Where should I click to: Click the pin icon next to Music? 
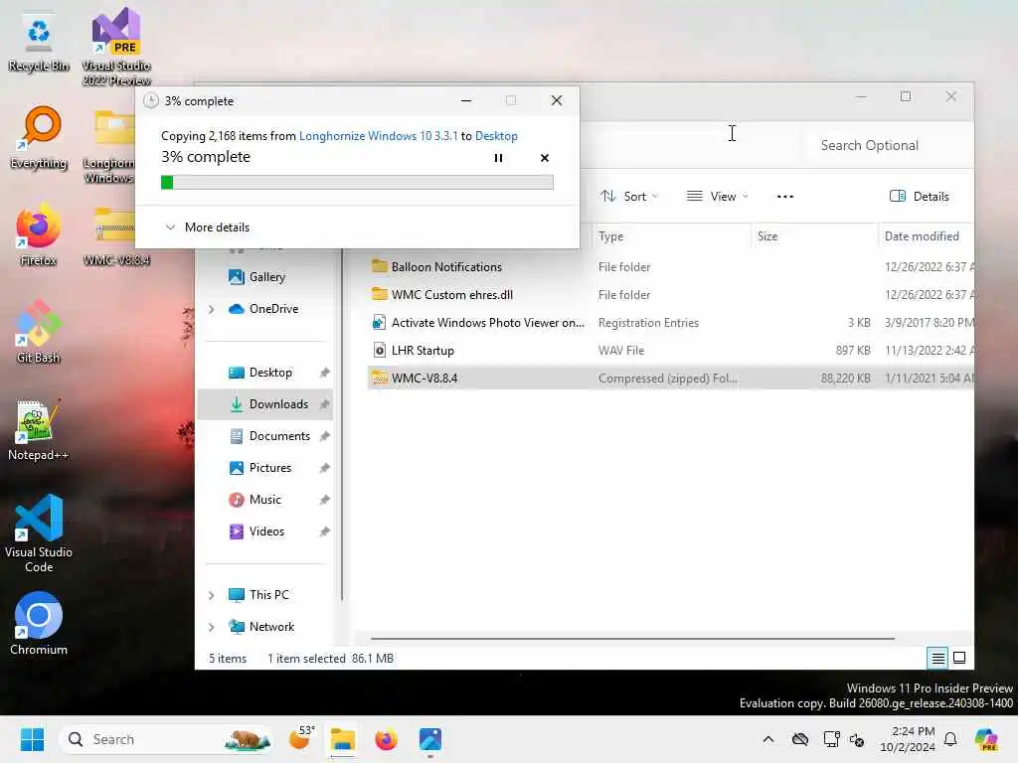[325, 500]
